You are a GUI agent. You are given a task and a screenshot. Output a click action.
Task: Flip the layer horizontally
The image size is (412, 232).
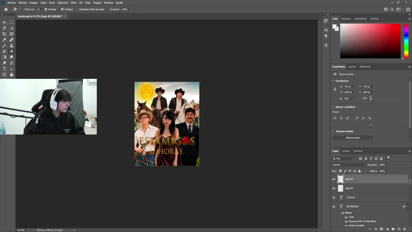click(x=365, y=98)
